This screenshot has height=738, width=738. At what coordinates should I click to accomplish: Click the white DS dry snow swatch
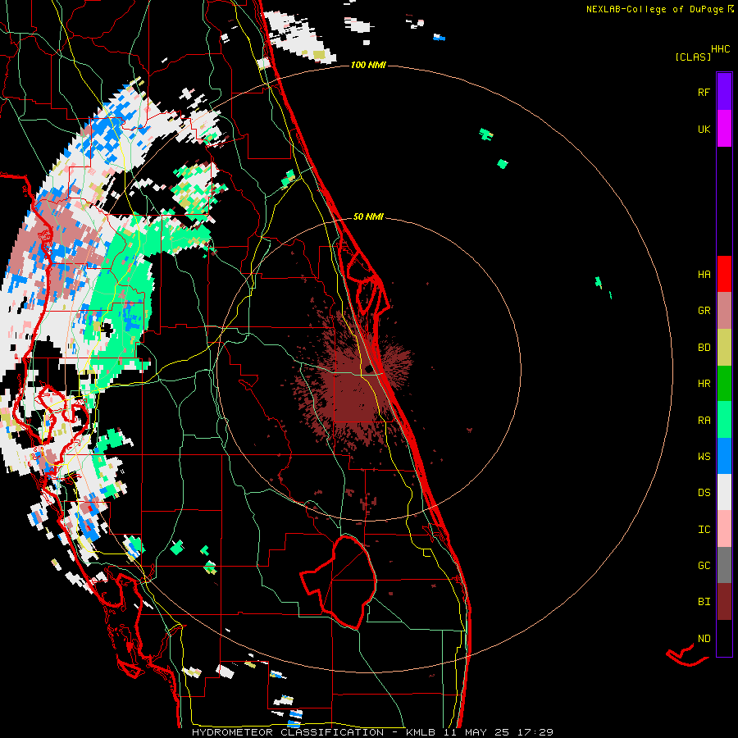[x=724, y=492]
